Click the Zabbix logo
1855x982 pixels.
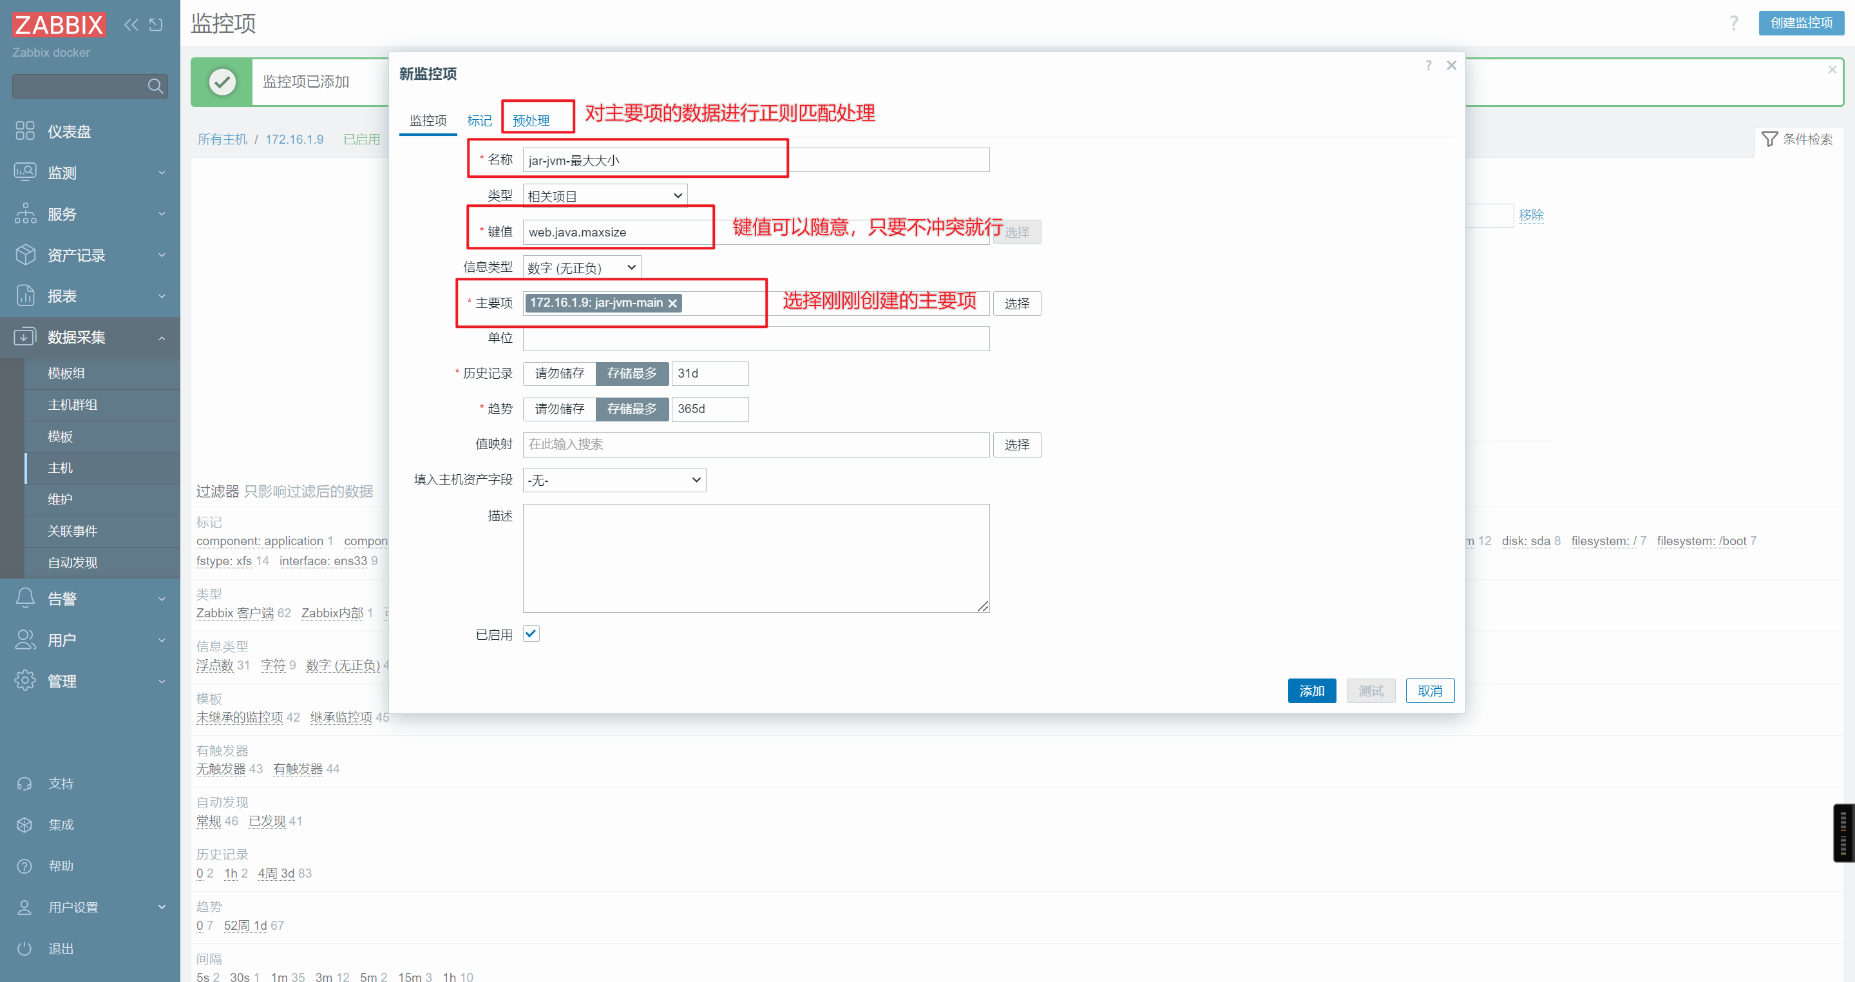[59, 24]
